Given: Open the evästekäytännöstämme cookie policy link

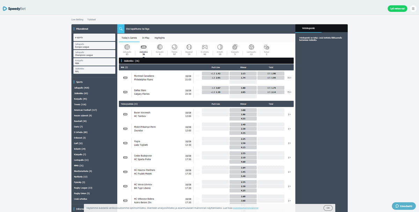Looking at the screenshot, I should click(246, 208).
